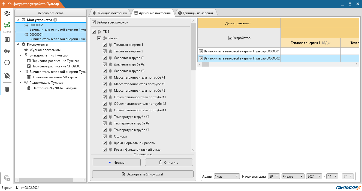The image size is (362, 191).
Task: Open the year dropdown showing 2024
Action: coord(314,177)
